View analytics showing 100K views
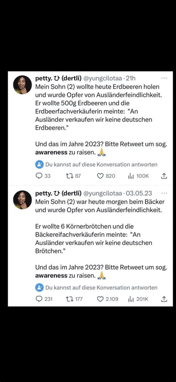This screenshot has height=382, width=176. click(138, 176)
